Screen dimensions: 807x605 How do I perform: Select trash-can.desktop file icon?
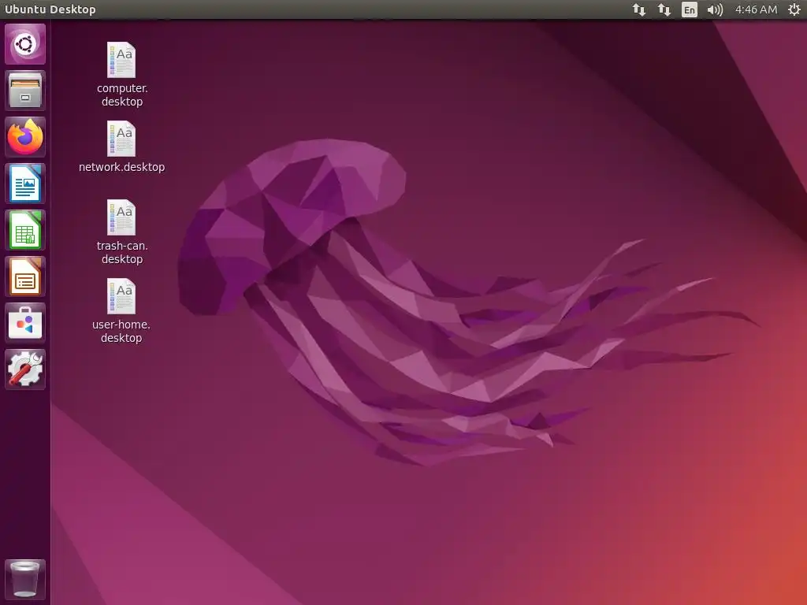121,217
